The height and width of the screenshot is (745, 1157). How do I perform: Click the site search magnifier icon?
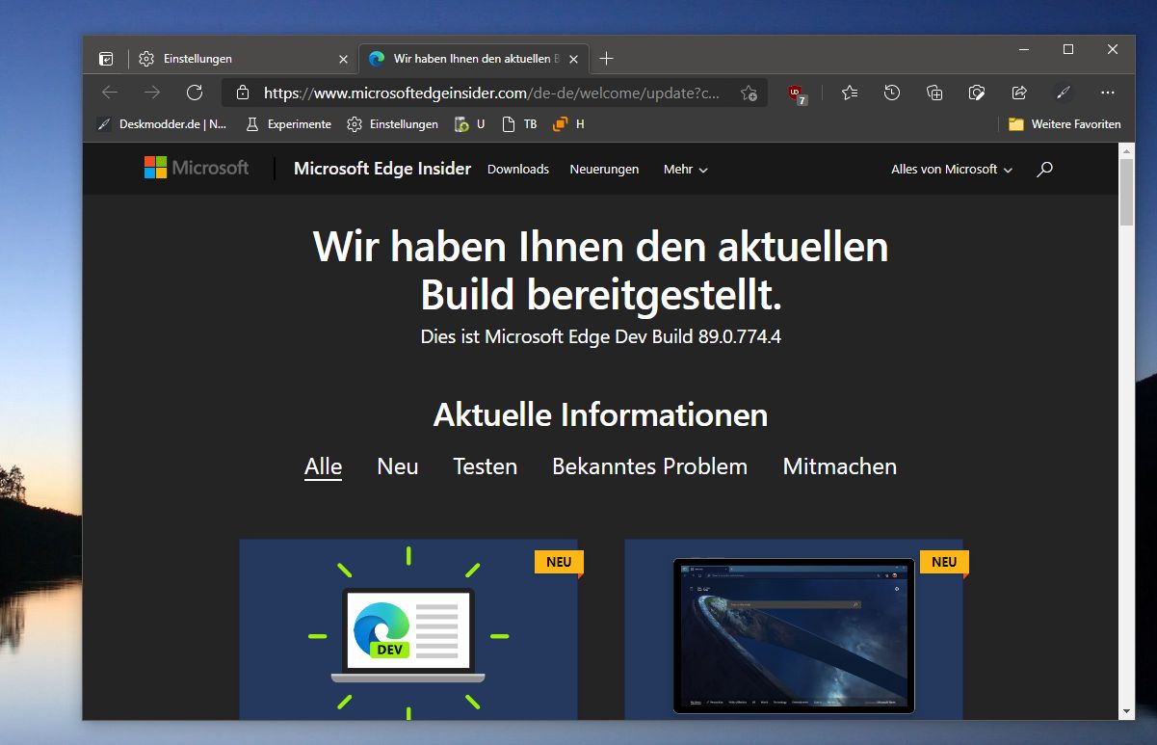[x=1044, y=169]
